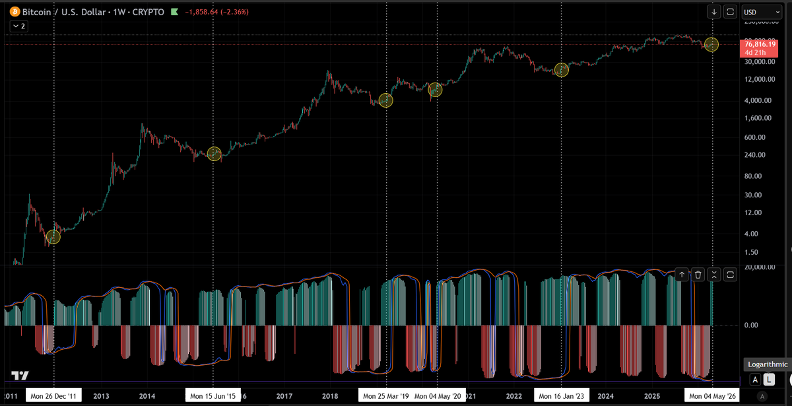Click the round A icon below the scale buttons
Viewport: 792px width, 406px height.
(x=762, y=396)
